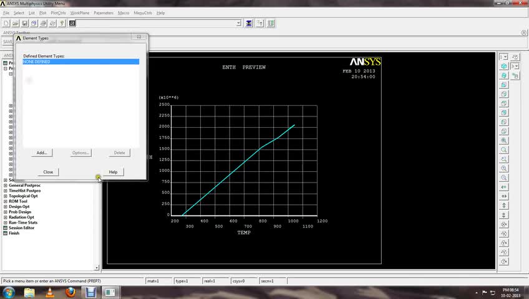The width and height of the screenshot is (529, 299).
Task: Click the Zoom Out minus magnifier
Action: (503, 178)
